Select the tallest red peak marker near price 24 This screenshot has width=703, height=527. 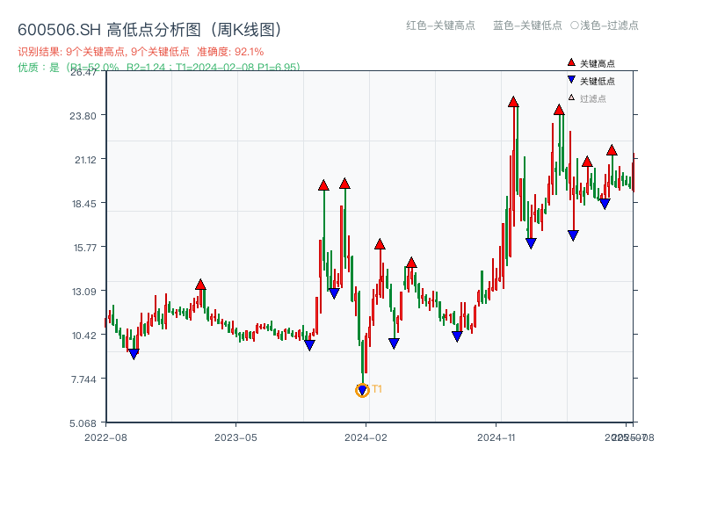[x=514, y=100]
